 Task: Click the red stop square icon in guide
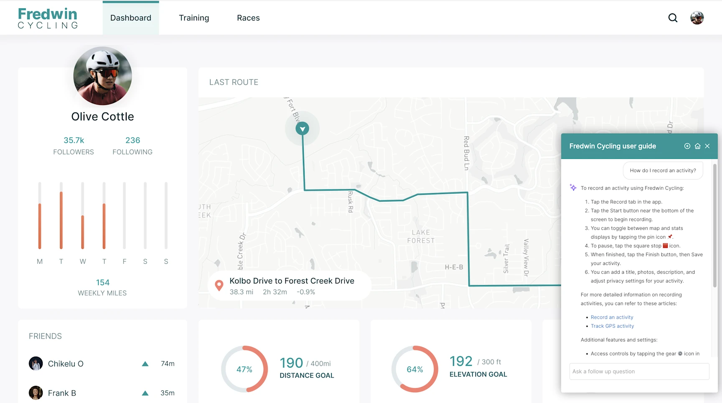(x=665, y=246)
